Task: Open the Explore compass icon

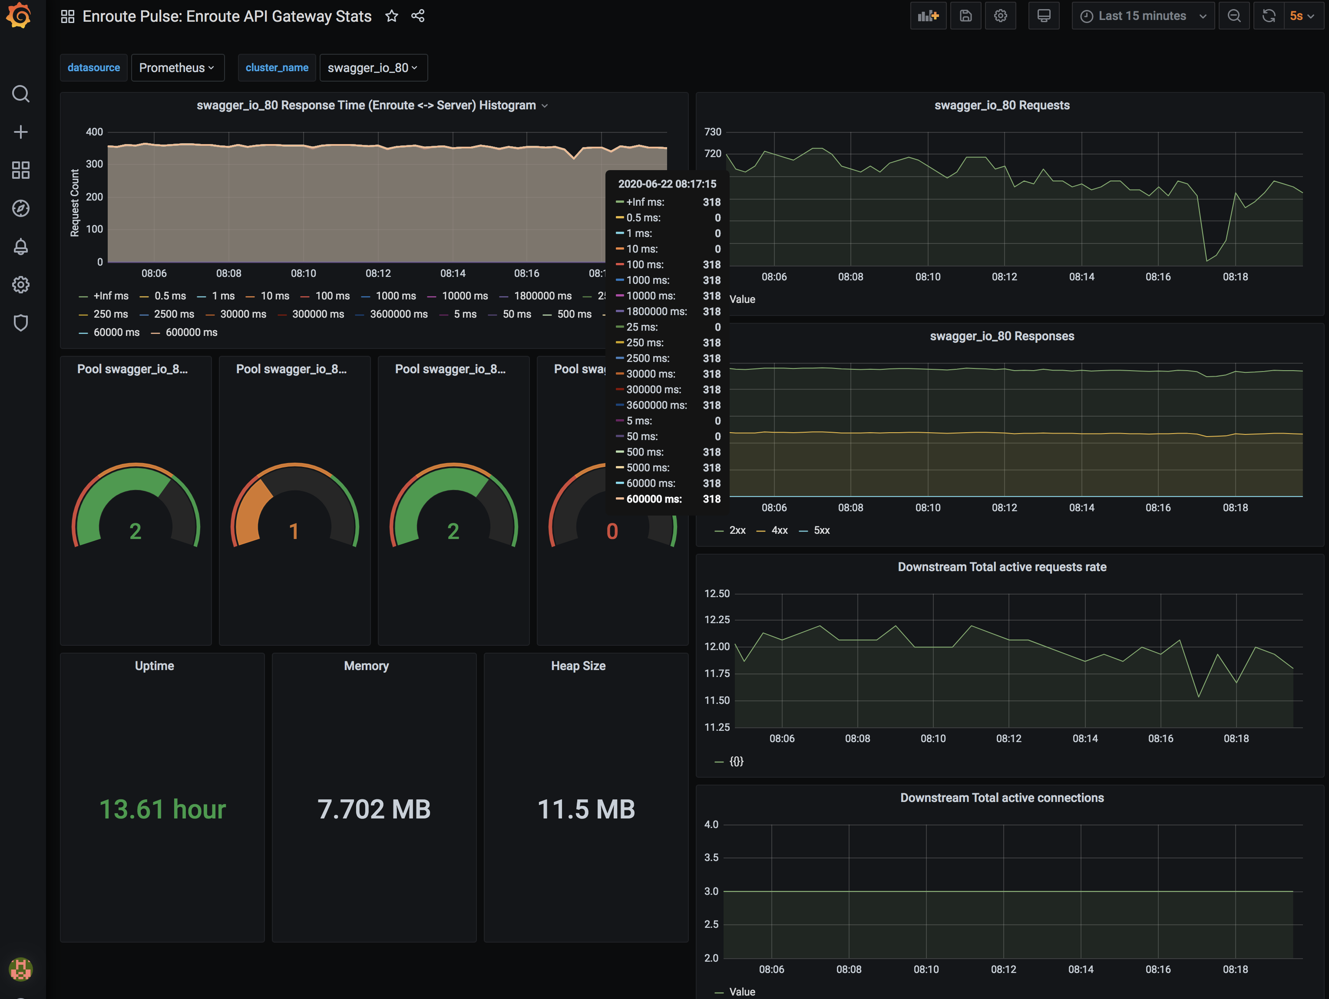Action: click(x=20, y=208)
